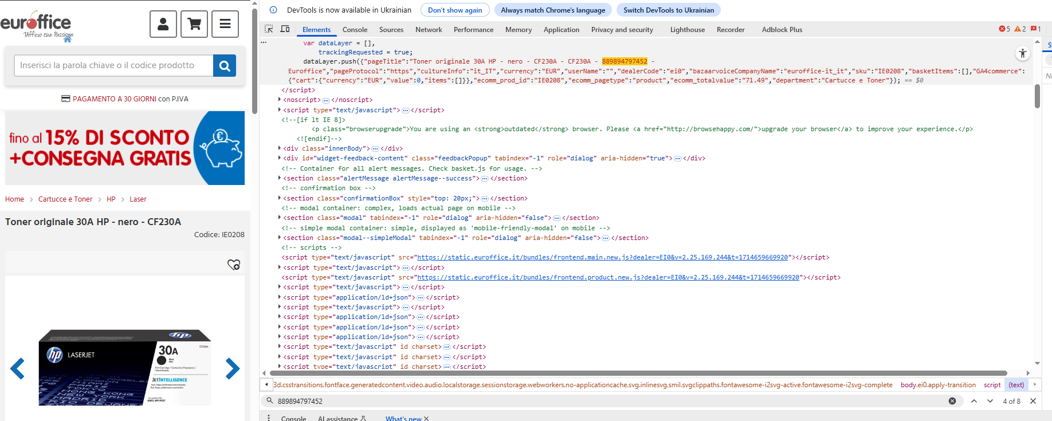Open the Laser breadcrumb link
This screenshot has height=421, width=1052.
click(138, 199)
